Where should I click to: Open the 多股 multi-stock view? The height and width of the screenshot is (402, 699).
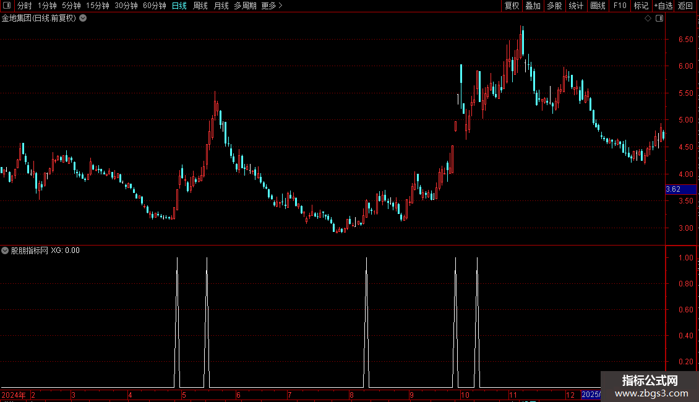(554, 6)
